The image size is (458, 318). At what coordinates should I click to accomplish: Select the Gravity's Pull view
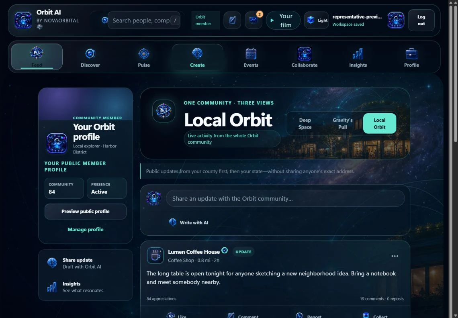click(x=342, y=124)
